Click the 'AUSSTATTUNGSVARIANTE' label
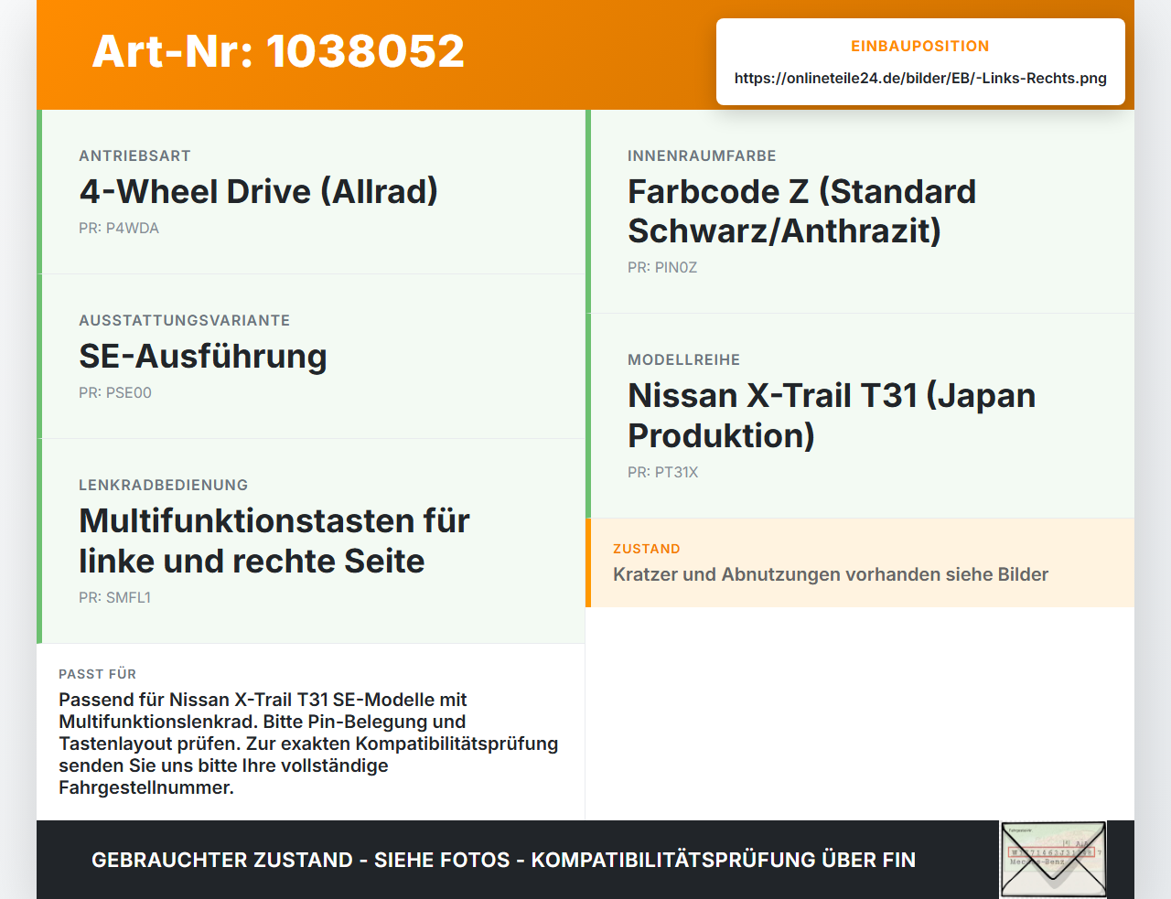 [184, 320]
